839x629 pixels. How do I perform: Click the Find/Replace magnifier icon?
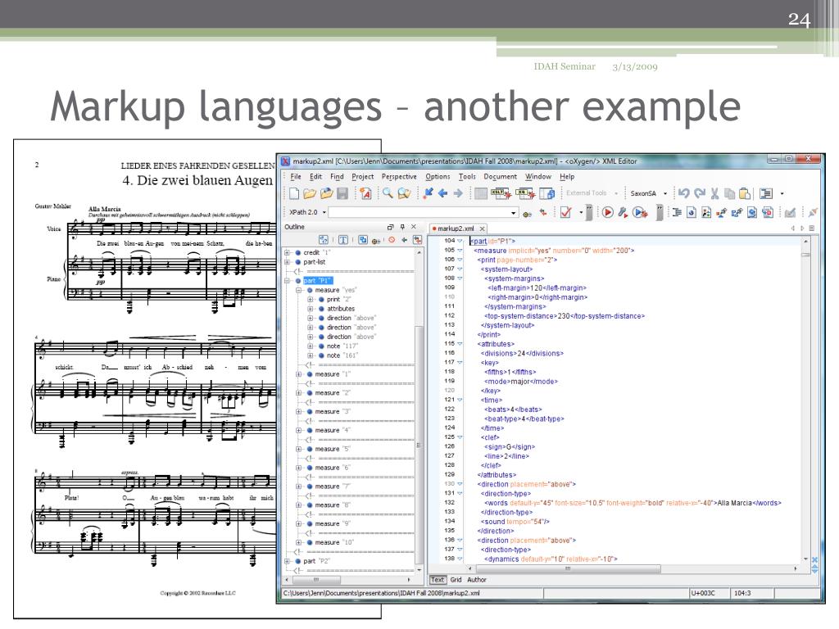(388, 194)
